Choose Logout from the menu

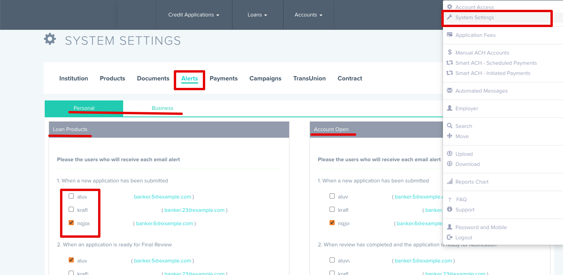pyautogui.click(x=464, y=237)
